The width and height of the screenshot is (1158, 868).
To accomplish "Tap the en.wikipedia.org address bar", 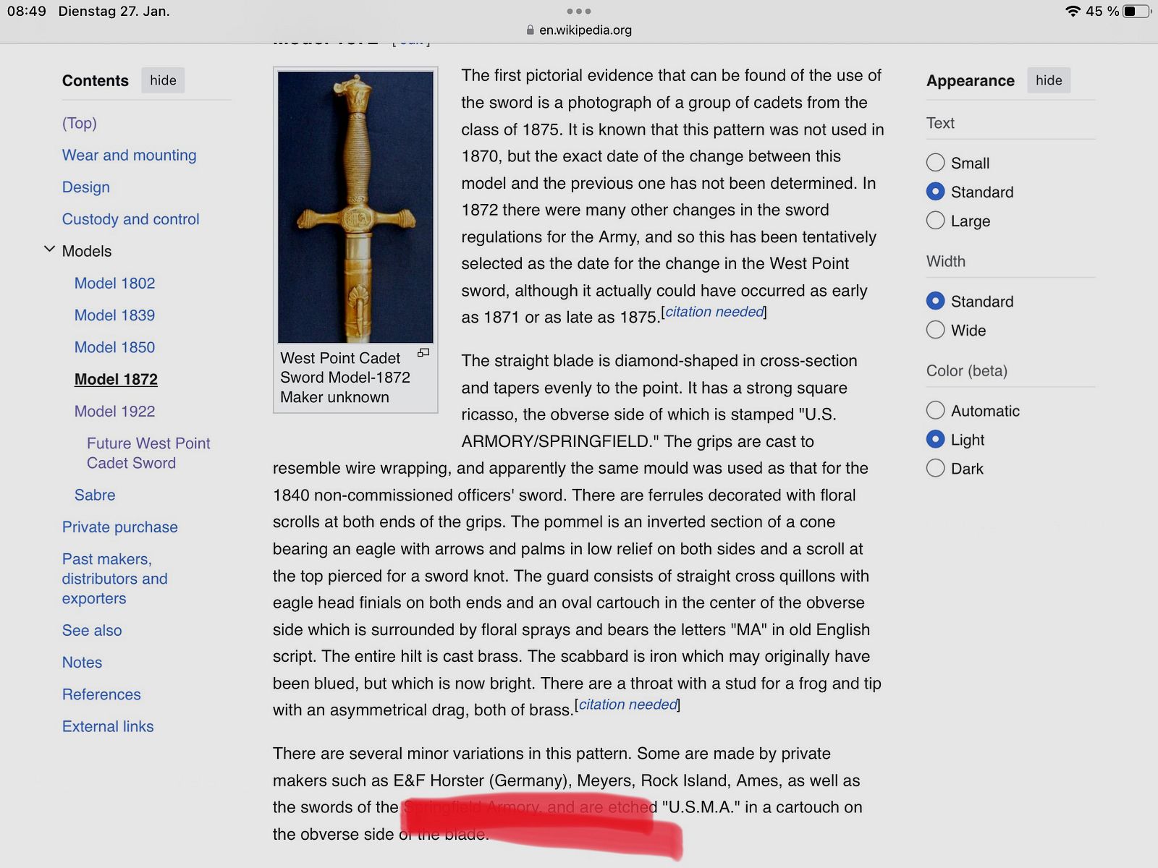I will click(x=585, y=30).
